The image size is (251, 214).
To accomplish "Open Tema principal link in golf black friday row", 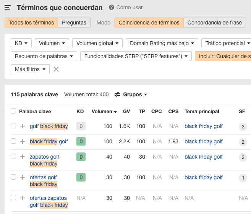I will click(x=204, y=126).
